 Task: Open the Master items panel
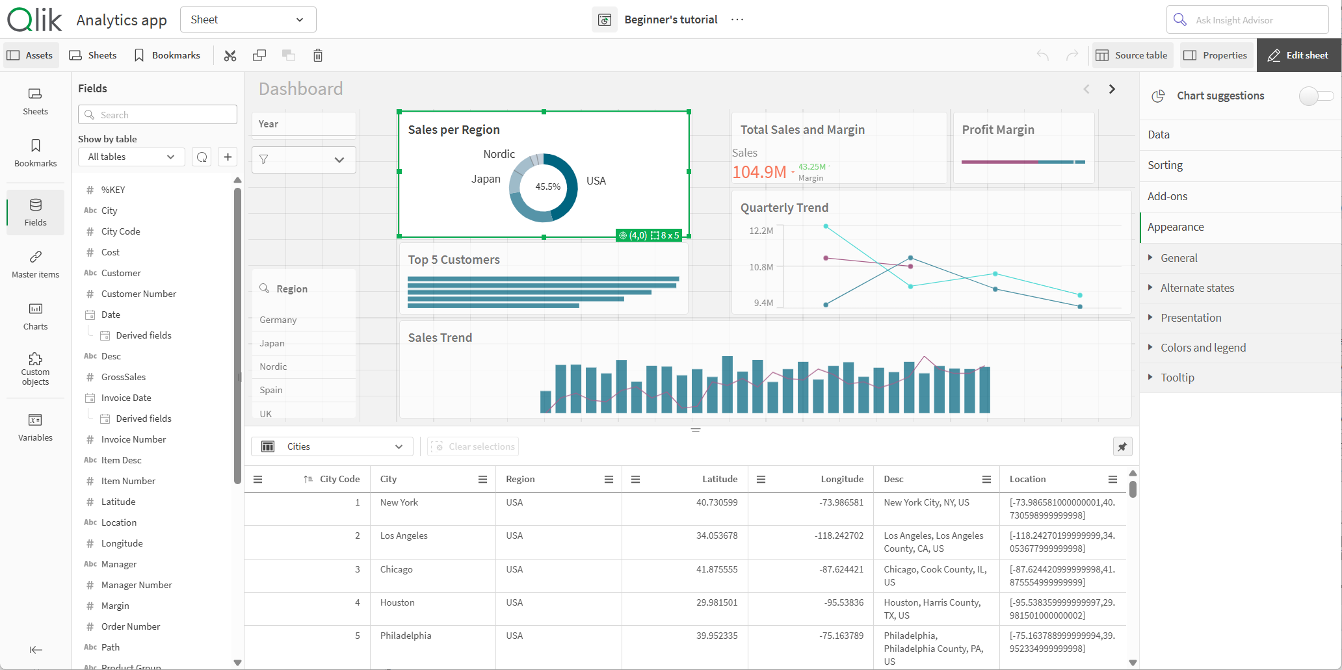pos(35,263)
